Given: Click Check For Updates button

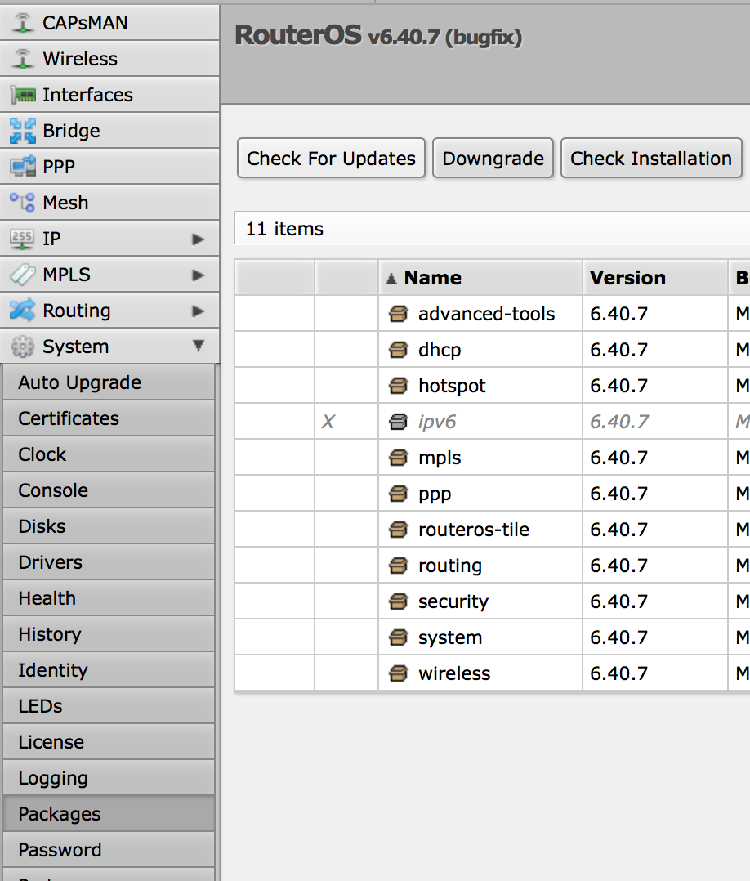Looking at the screenshot, I should click(331, 159).
